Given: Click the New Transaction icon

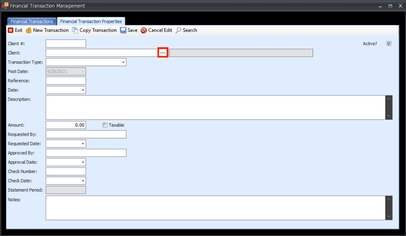Looking at the screenshot, I should pos(29,30).
